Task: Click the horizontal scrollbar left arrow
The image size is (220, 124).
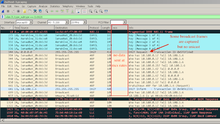Action: [x=2, y=120]
